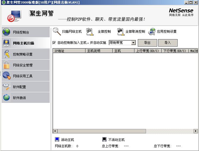Open the 网络控制台 menu item
The width and height of the screenshot is (199, 151).
pos(26,32)
